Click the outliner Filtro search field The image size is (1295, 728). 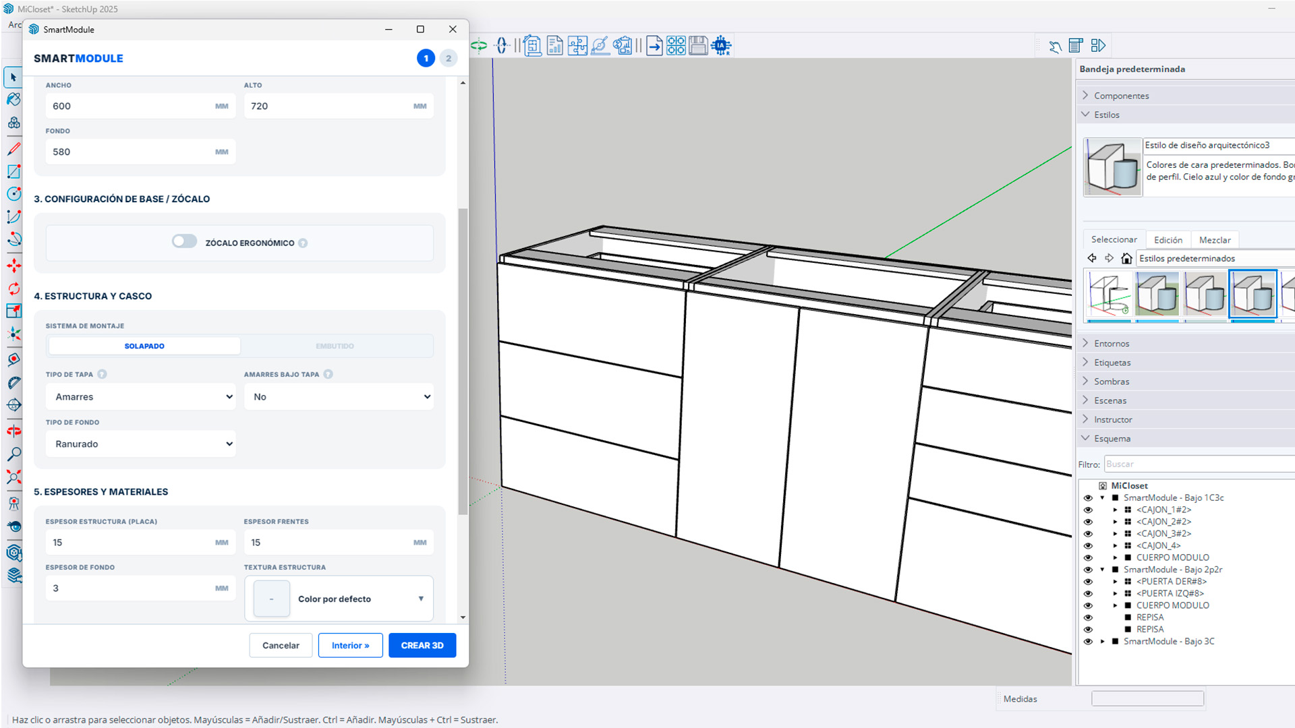1199,464
